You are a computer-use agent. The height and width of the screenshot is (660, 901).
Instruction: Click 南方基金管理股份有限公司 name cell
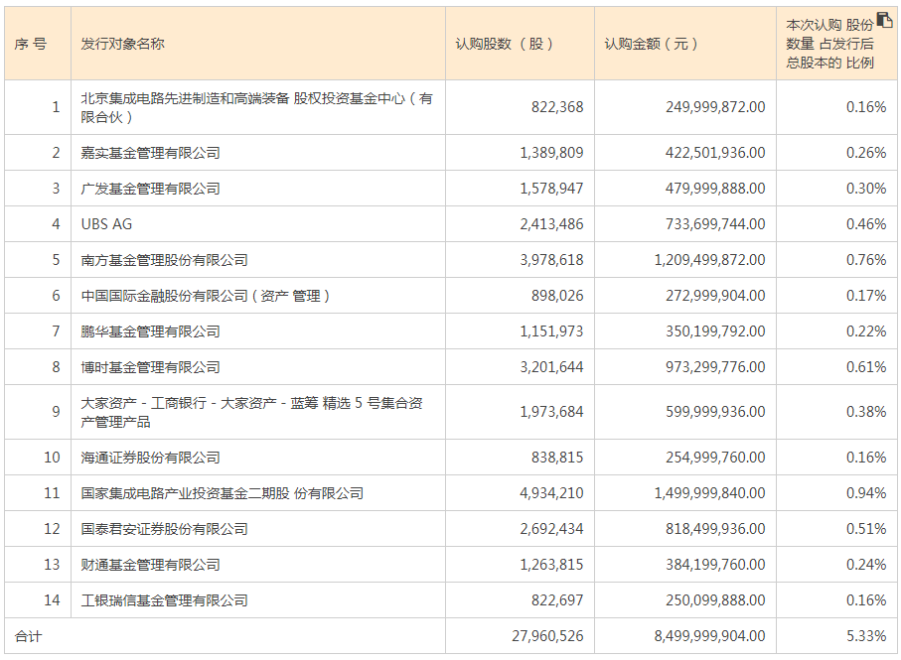[258, 260]
